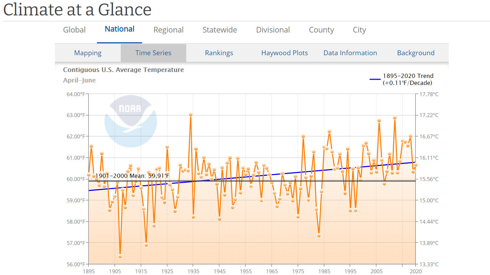Click the lowest data point near 1907
490x275 pixels.
click(x=120, y=256)
